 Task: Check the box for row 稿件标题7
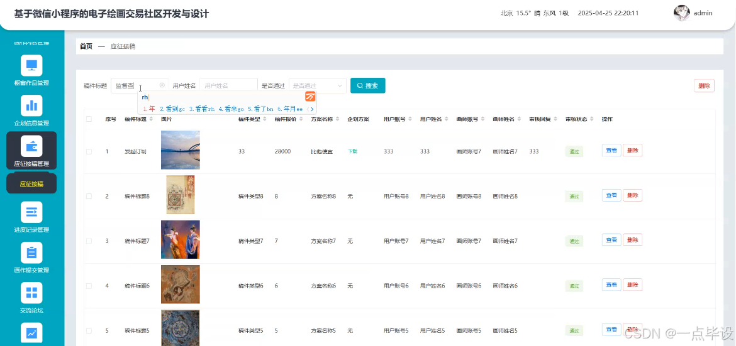click(89, 241)
